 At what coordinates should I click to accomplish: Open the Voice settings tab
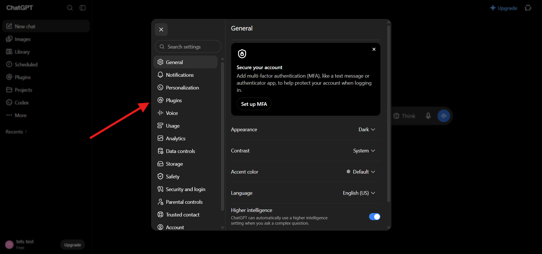tap(185, 113)
